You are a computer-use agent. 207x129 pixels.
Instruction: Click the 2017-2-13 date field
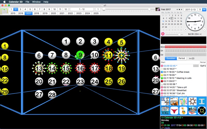coord(190,10)
